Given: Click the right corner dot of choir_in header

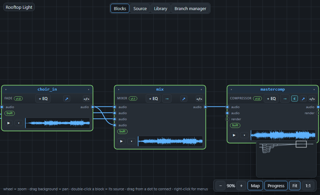Looking at the screenshot, I should pyautogui.click(x=88, y=90).
